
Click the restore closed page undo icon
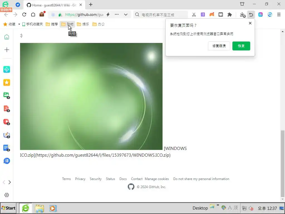pos(251,14)
